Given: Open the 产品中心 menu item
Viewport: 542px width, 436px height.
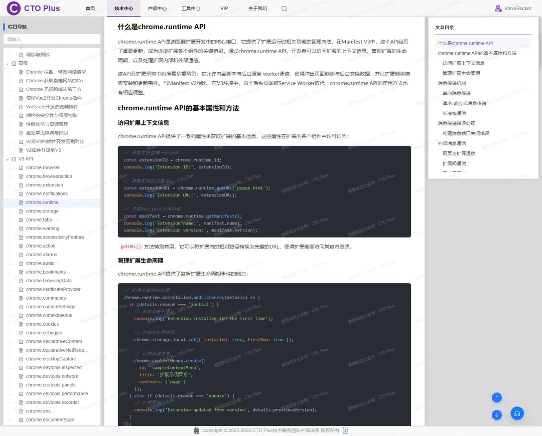Looking at the screenshot, I should [x=157, y=9].
